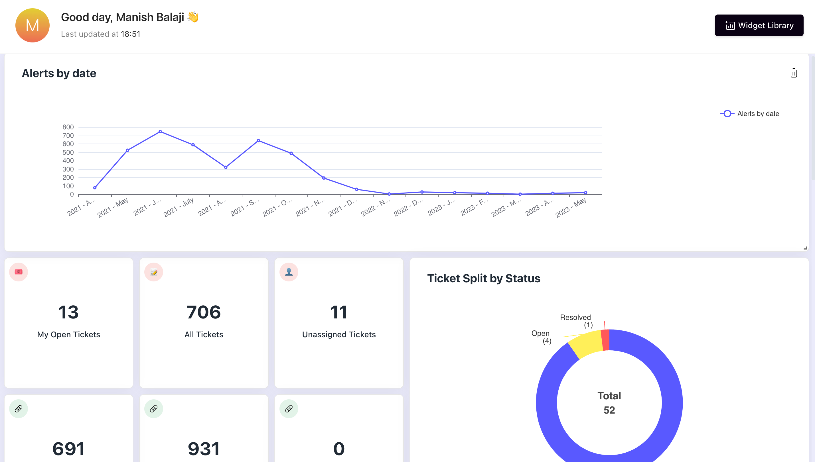
Task: Click the page vertical scrollbar
Action: [813, 117]
